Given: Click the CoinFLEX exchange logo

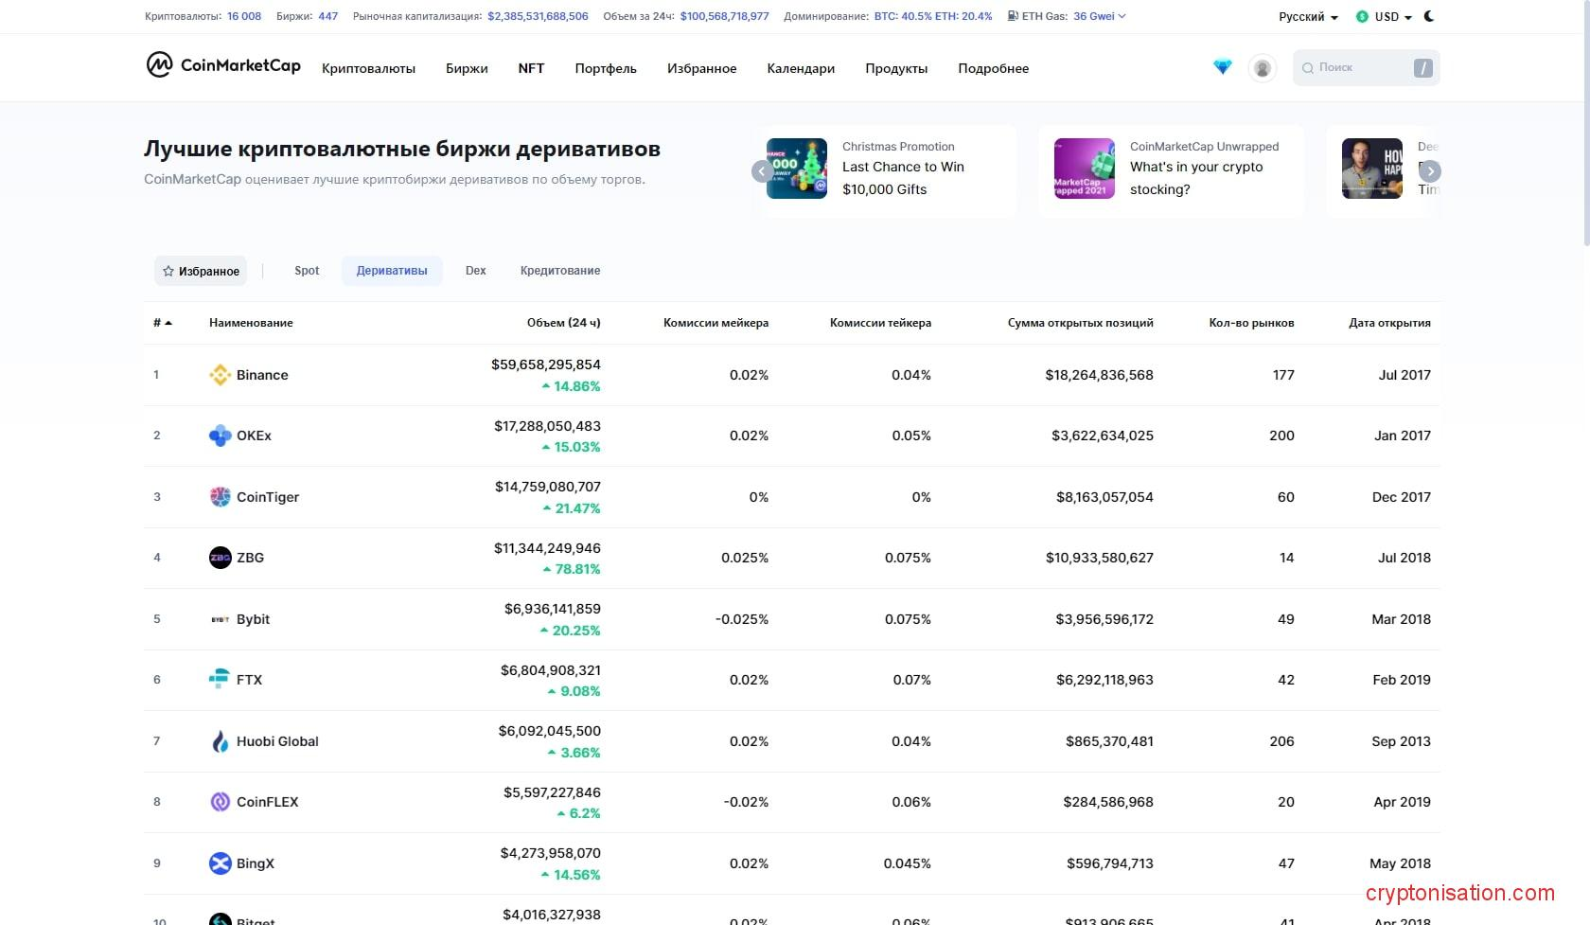Looking at the screenshot, I should [x=220, y=802].
